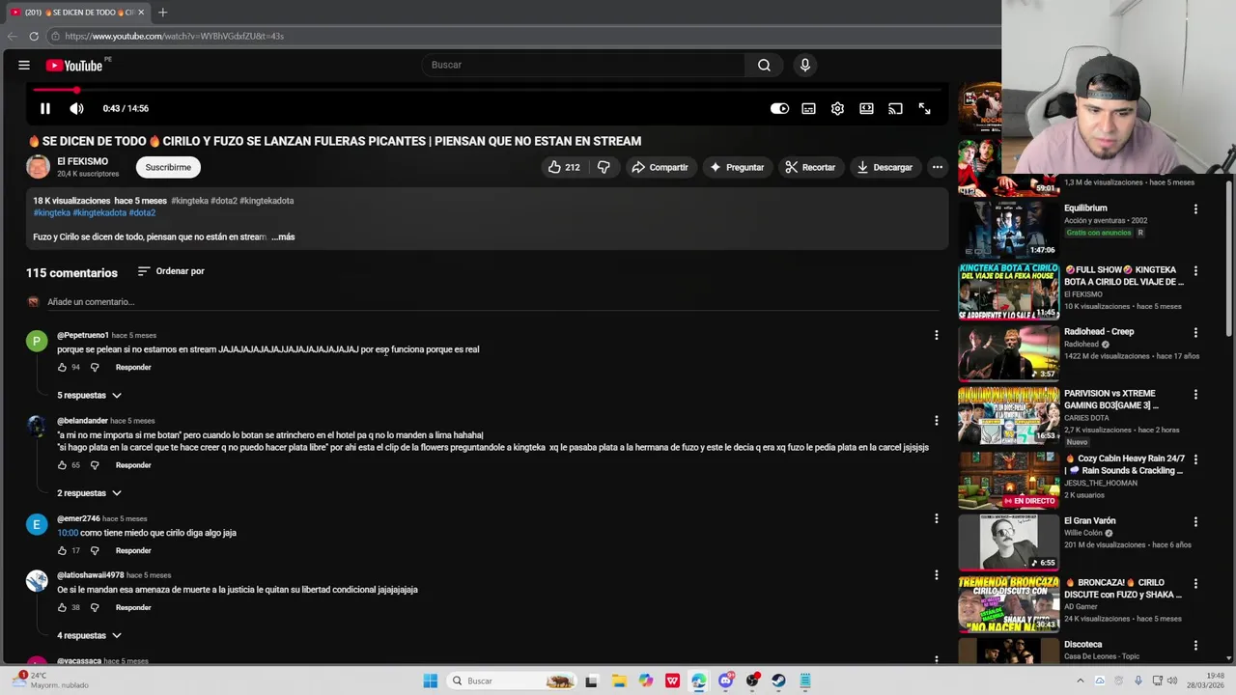Expand description with ...más
Screen dimensions: 1236x695
pos(283,236)
